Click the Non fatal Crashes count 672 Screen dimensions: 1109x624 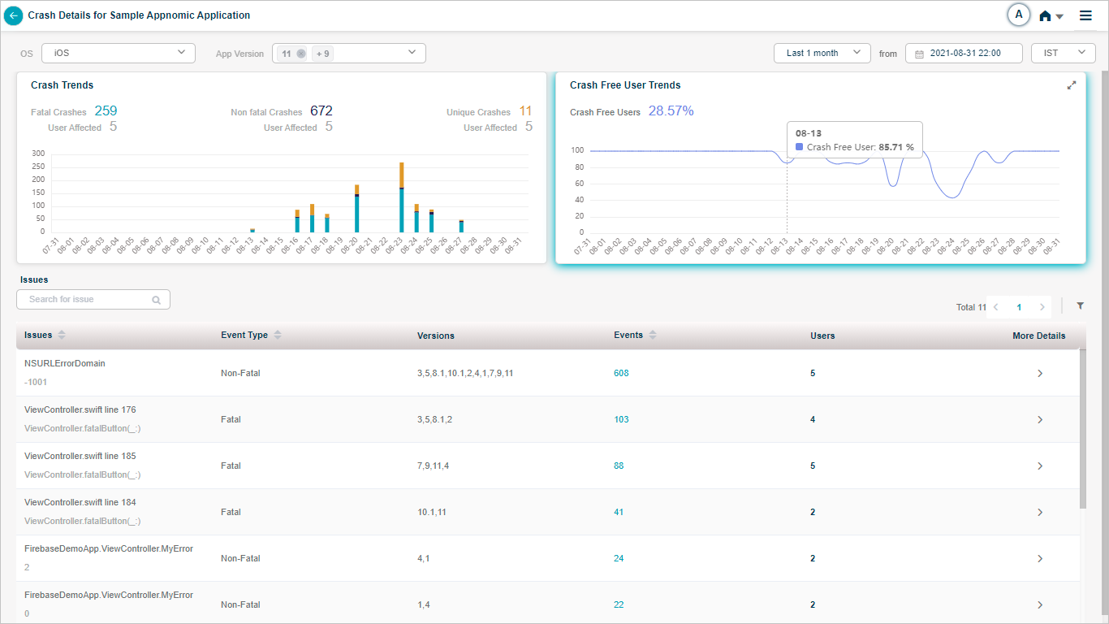coord(321,111)
